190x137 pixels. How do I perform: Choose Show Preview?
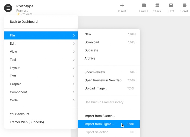(109, 72)
